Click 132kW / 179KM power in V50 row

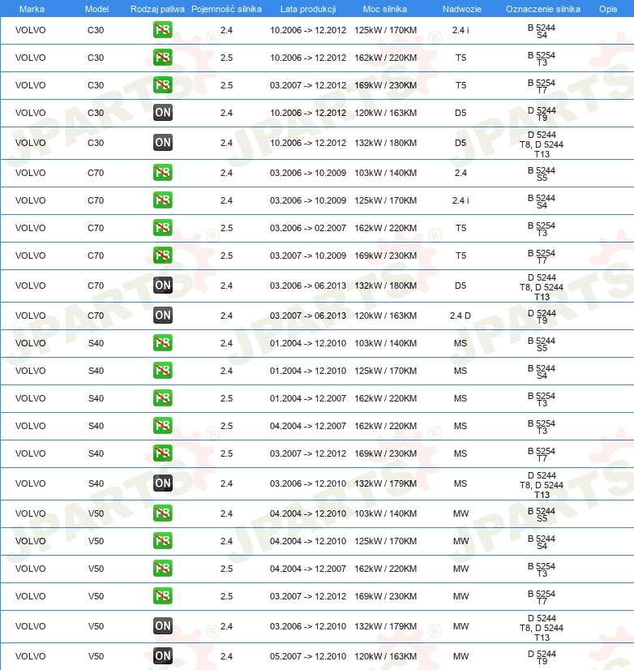(385, 626)
